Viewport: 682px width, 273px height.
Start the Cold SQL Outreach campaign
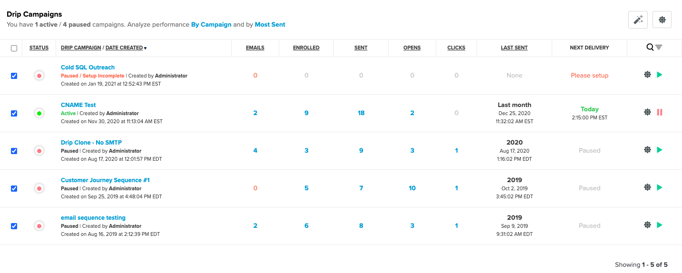[x=659, y=75]
